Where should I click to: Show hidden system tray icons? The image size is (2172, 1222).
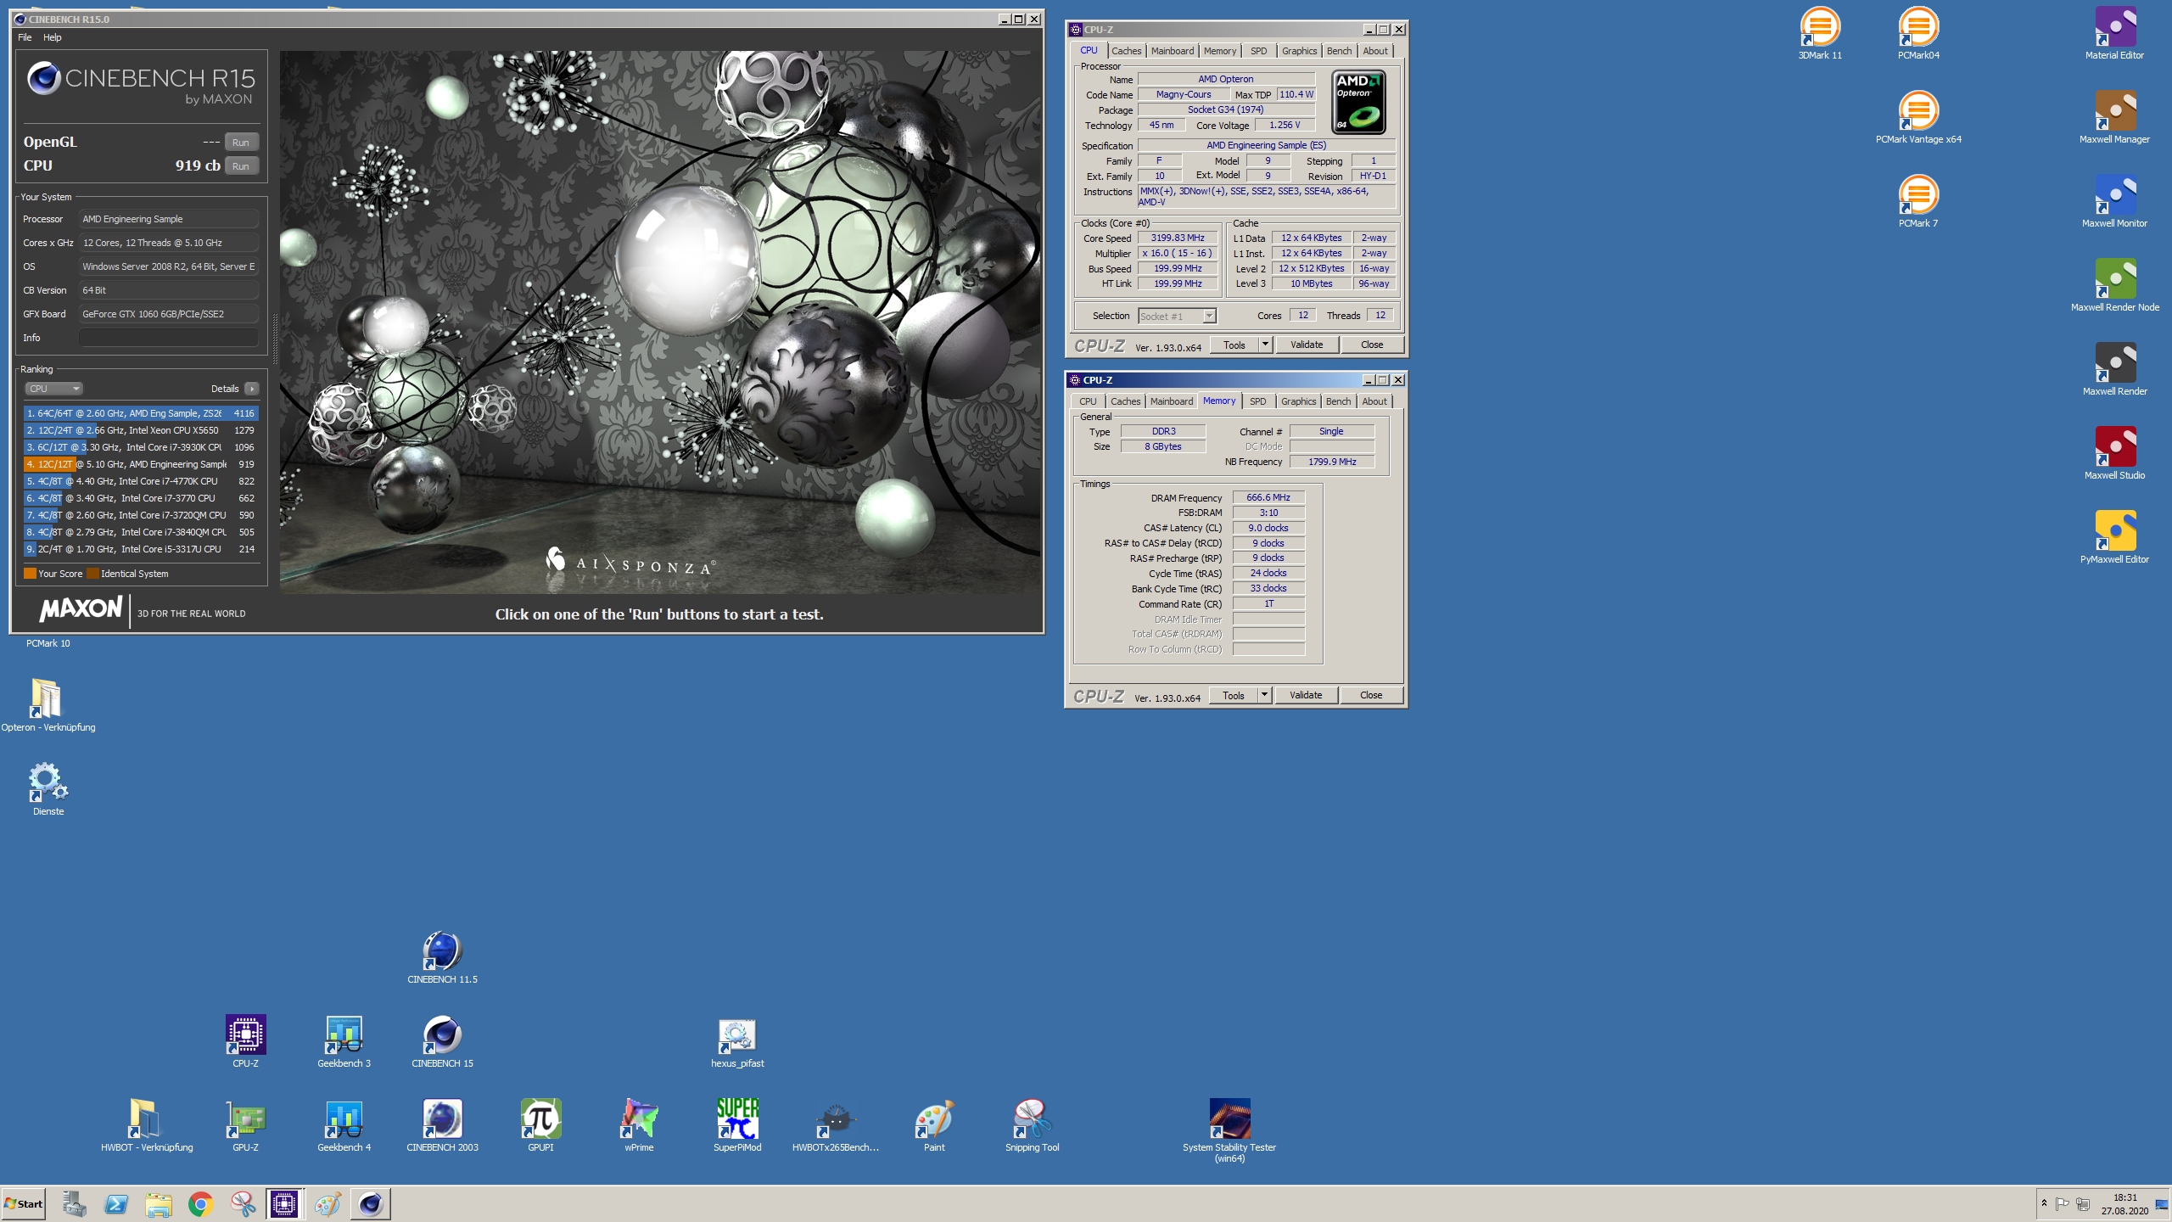pyautogui.click(x=2044, y=1203)
